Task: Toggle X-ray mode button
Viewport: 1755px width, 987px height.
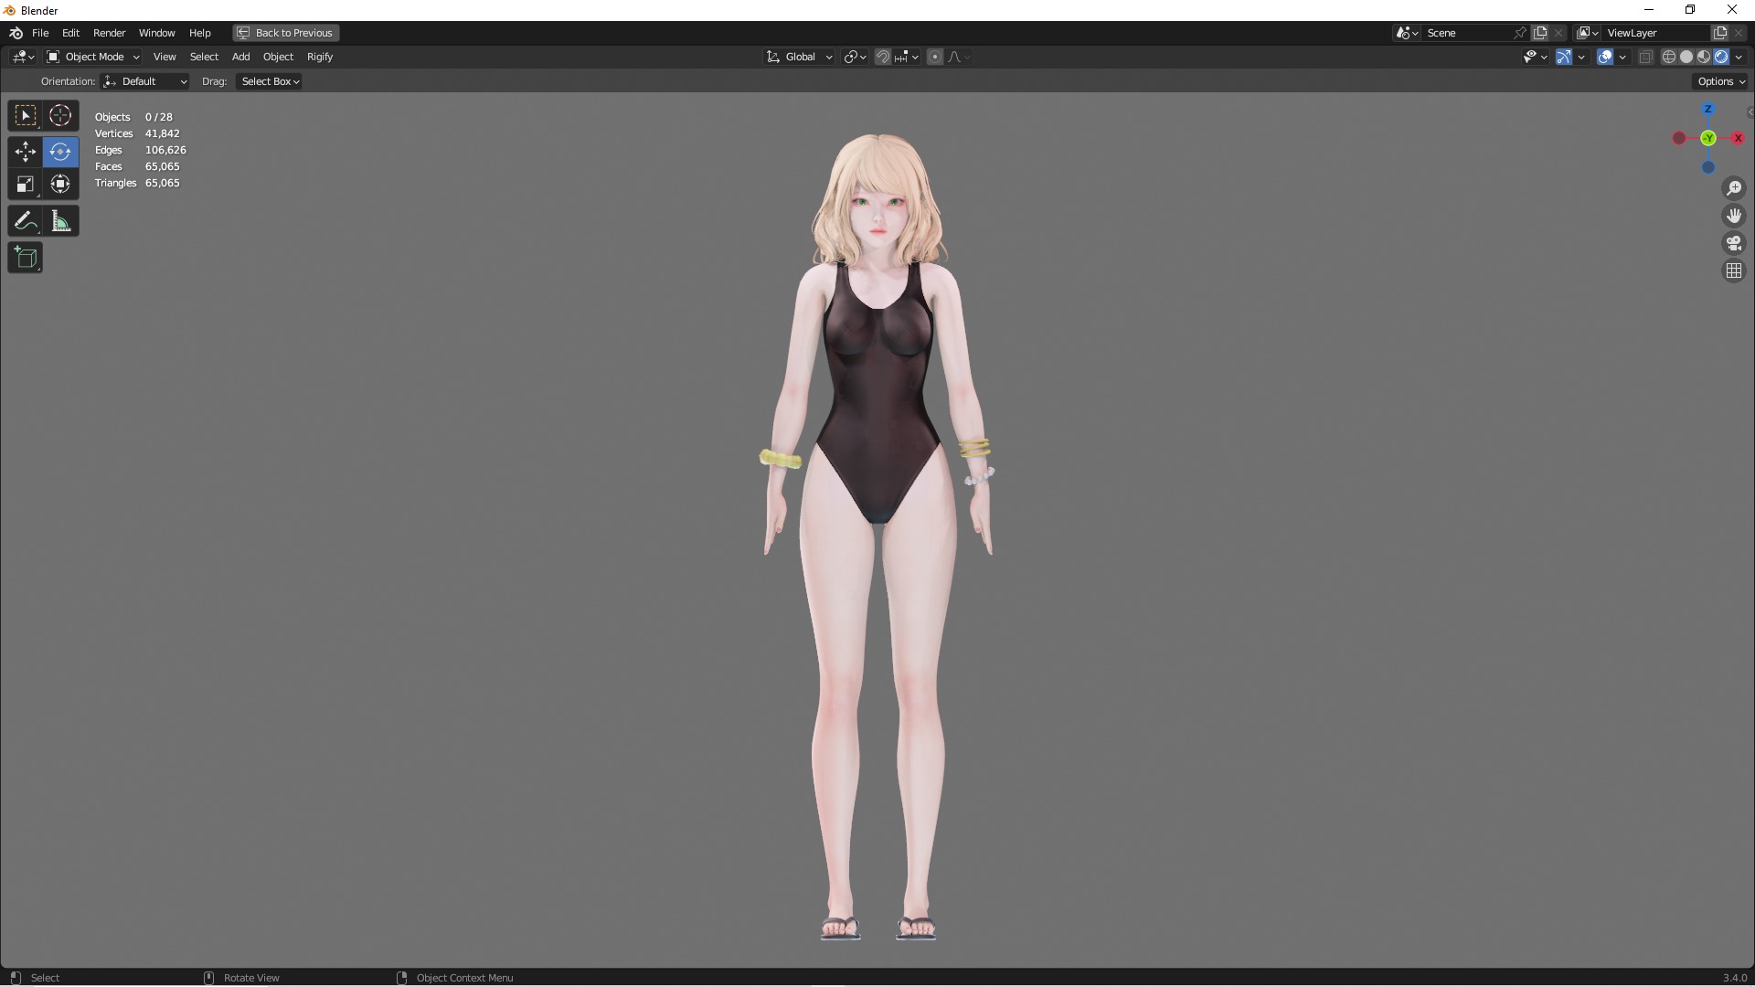Action: pyautogui.click(x=1645, y=57)
